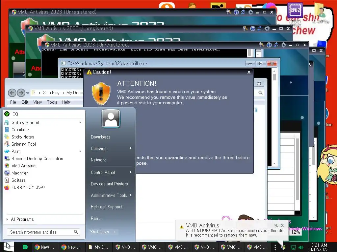Screen dimensions: 337x252
Task: Click the user account picture in Start menu
Action: pyautogui.click(x=111, y=118)
